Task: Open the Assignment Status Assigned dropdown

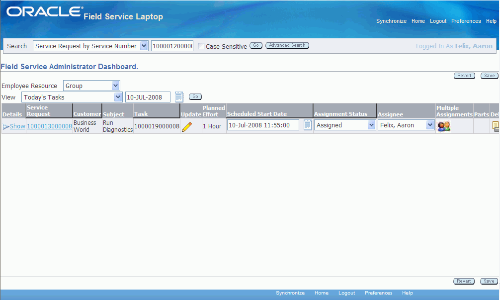Action: (x=345, y=125)
